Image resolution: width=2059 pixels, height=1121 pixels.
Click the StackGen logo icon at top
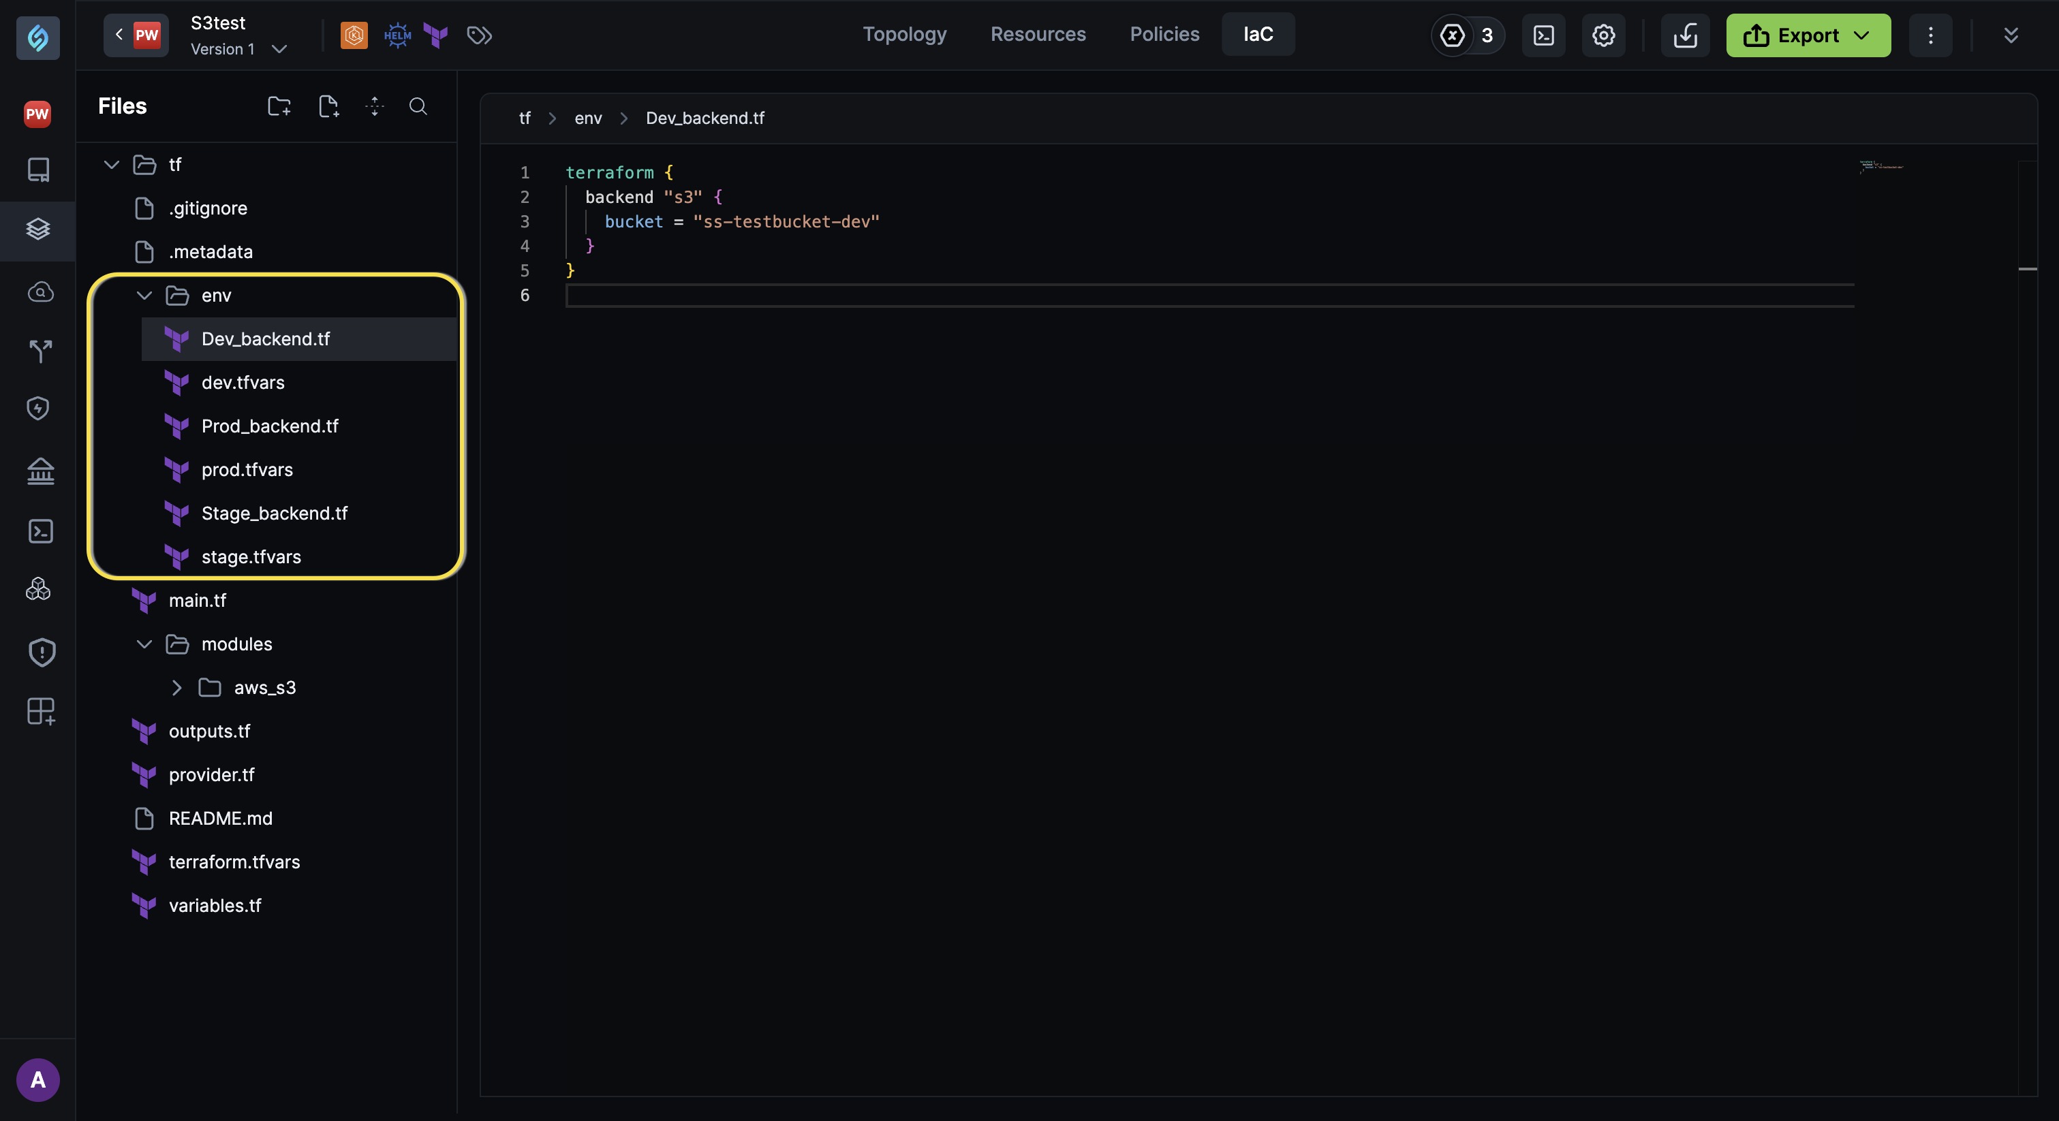click(37, 37)
